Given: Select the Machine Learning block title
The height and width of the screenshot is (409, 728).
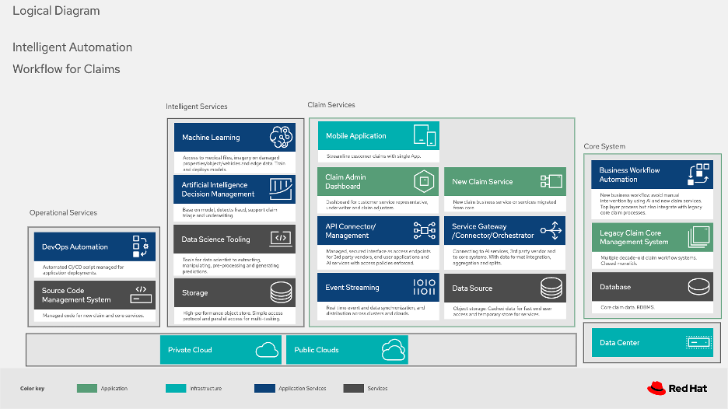Looking at the screenshot, I should [211, 138].
